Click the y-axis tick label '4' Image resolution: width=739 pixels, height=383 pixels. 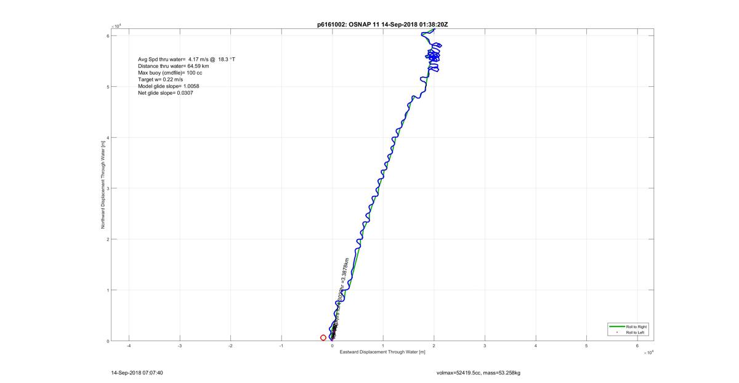[108, 137]
